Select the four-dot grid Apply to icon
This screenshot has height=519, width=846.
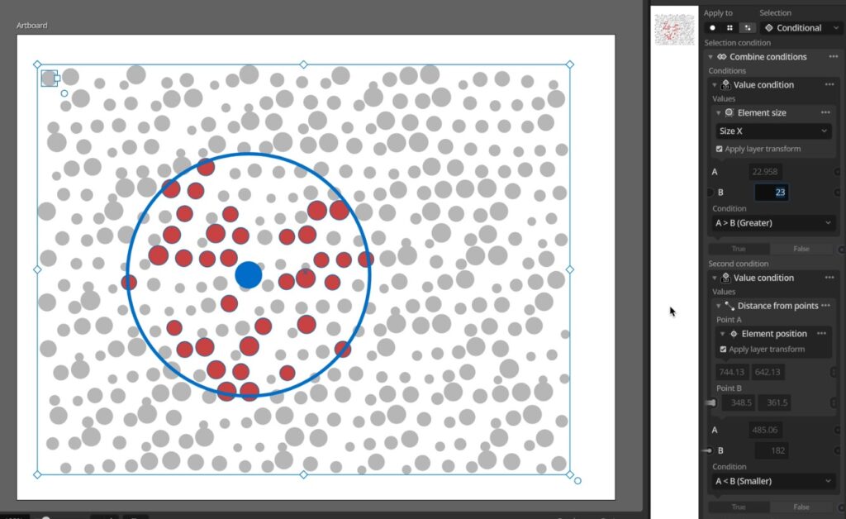pyautogui.click(x=730, y=27)
